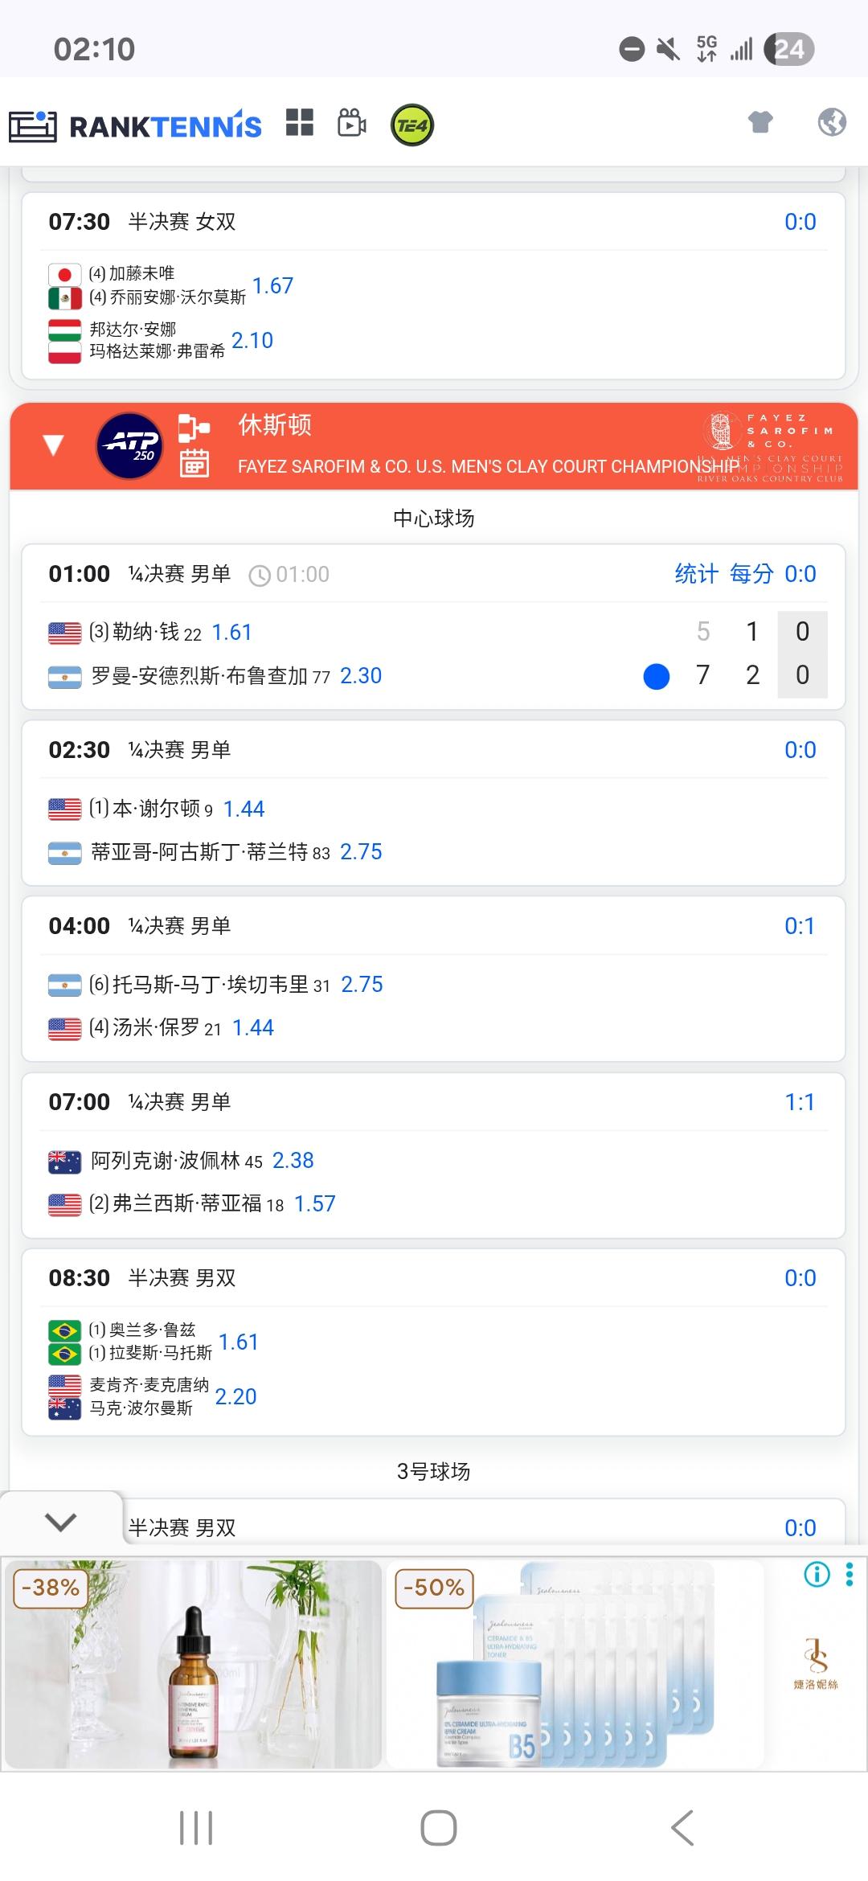Open the Houston tournament bracket icon
Screen dimensions: 868x1881
click(194, 428)
